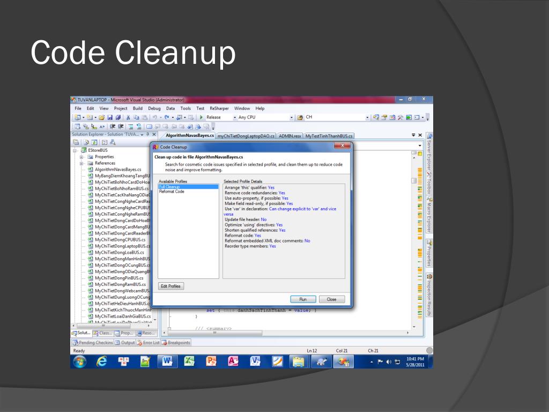Switch to the Class View bottom tab
This screenshot has height=412, width=549.
pyautogui.click(x=102, y=333)
